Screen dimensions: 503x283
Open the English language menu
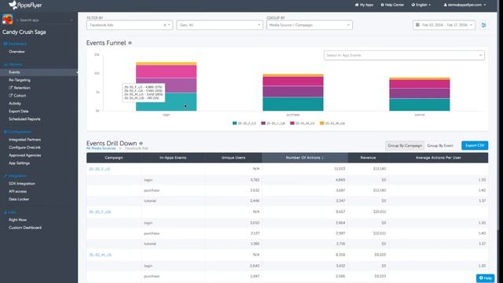point(421,5)
